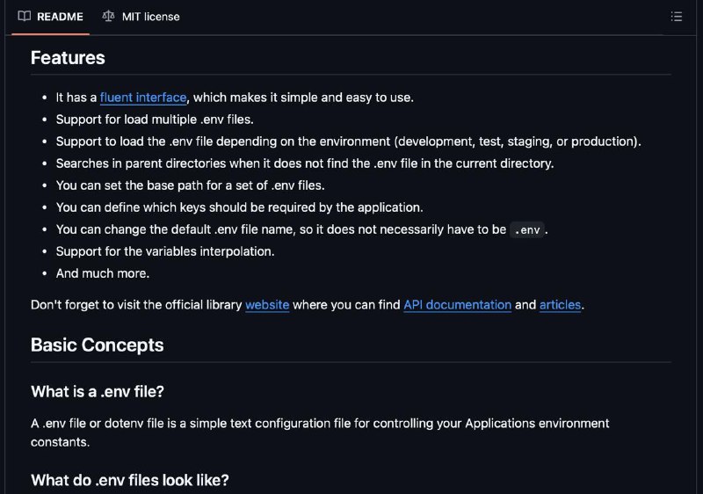Open the articles link

point(560,305)
